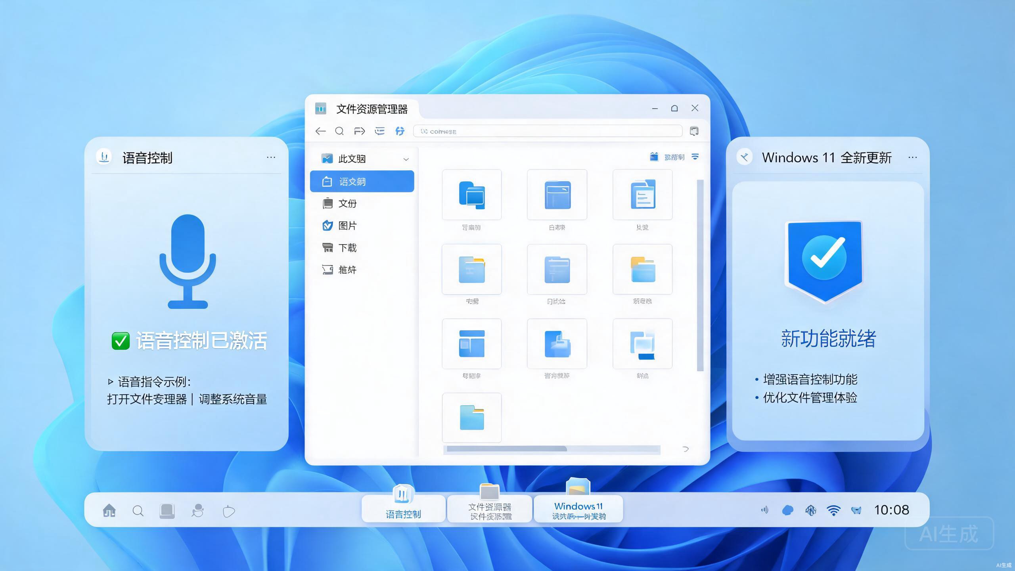This screenshot has height=571, width=1015.
Task: Click the blue shield checkmark icon
Action: pyautogui.click(x=825, y=262)
